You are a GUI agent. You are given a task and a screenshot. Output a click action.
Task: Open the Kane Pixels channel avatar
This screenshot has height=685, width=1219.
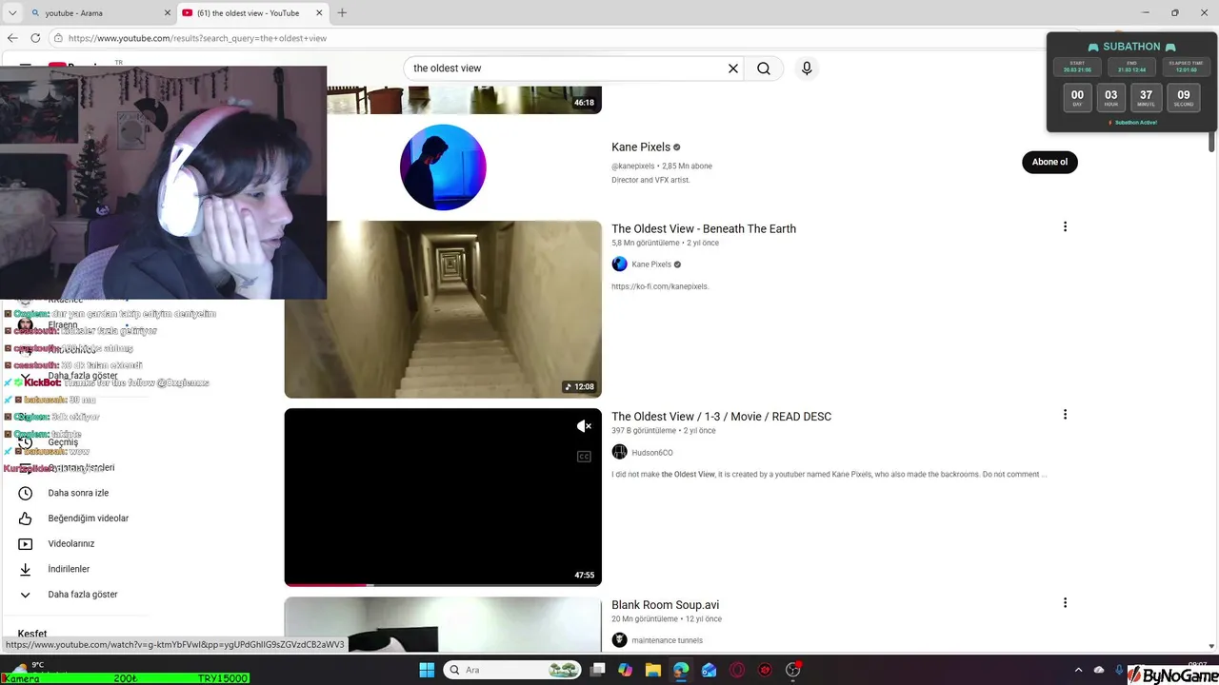coord(443,166)
